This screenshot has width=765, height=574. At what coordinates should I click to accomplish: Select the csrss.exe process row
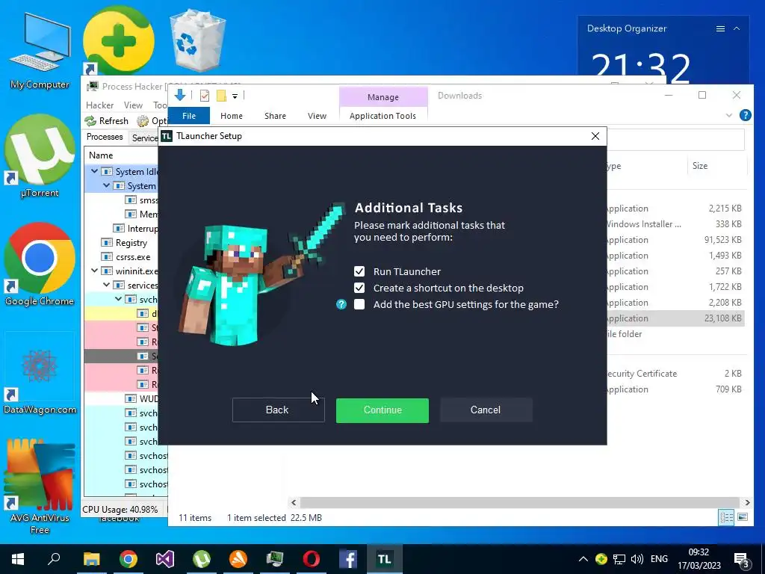122,257
